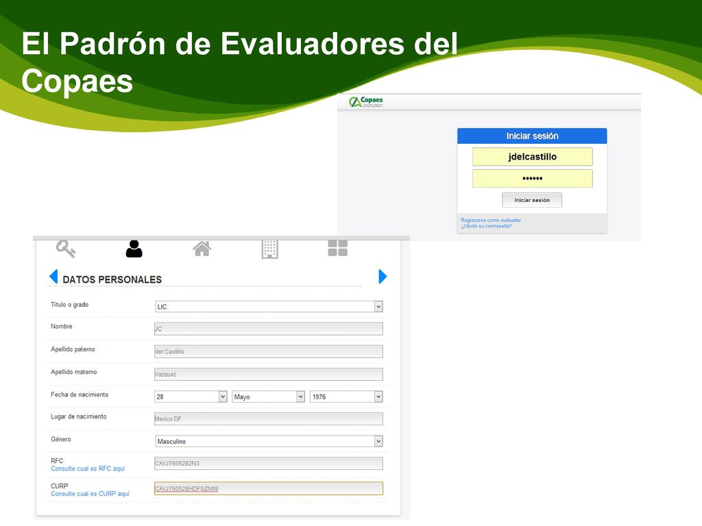Open 'Consulte cual es CURP aquí' link
Image resolution: width=702 pixels, height=526 pixels.
[90, 494]
